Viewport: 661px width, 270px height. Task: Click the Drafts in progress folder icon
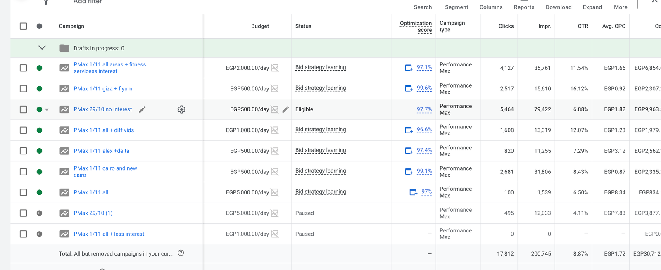pos(64,48)
